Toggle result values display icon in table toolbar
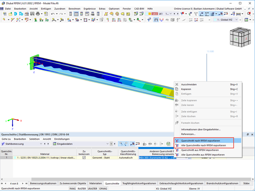This screenshot has height=191, width=255. (138, 144)
